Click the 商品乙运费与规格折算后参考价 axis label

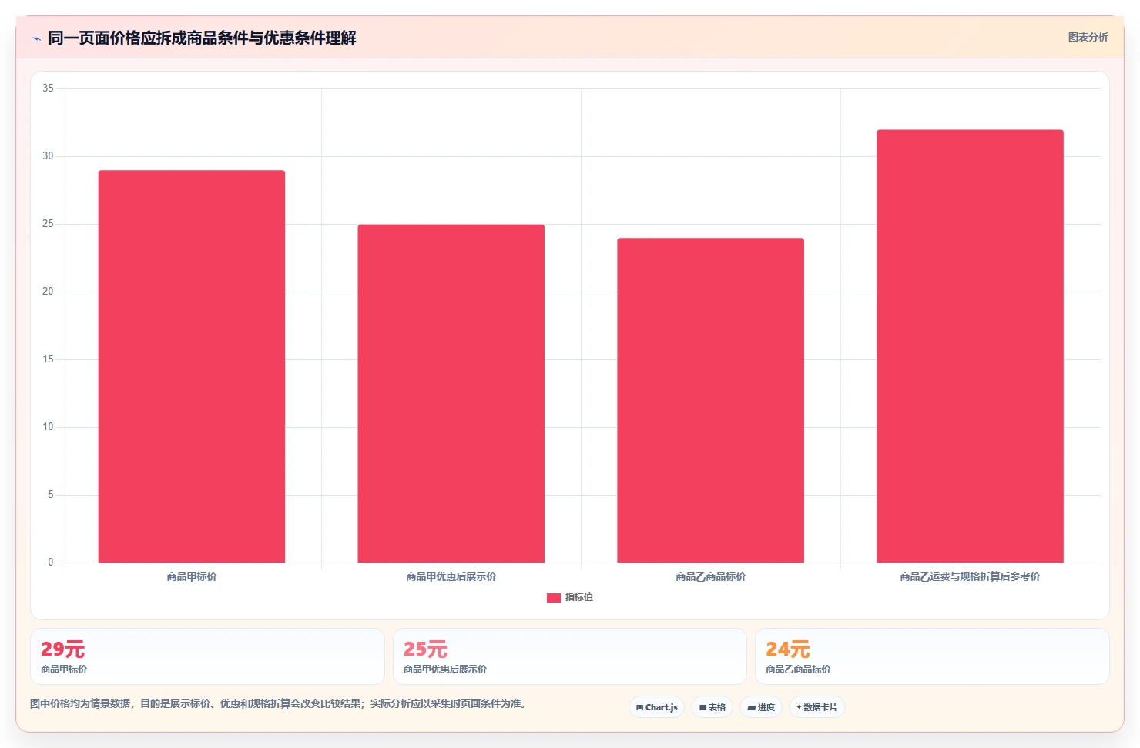point(970,576)
